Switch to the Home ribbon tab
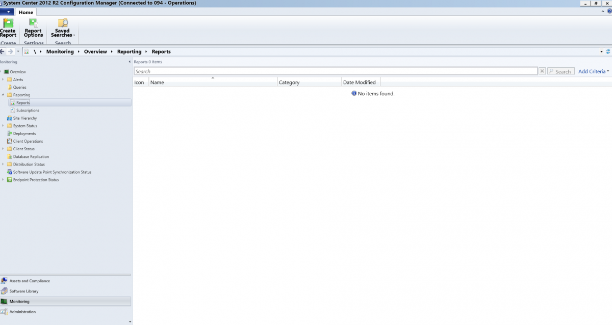612x325 pixels. pyautogui.click(x=26, y=12)
